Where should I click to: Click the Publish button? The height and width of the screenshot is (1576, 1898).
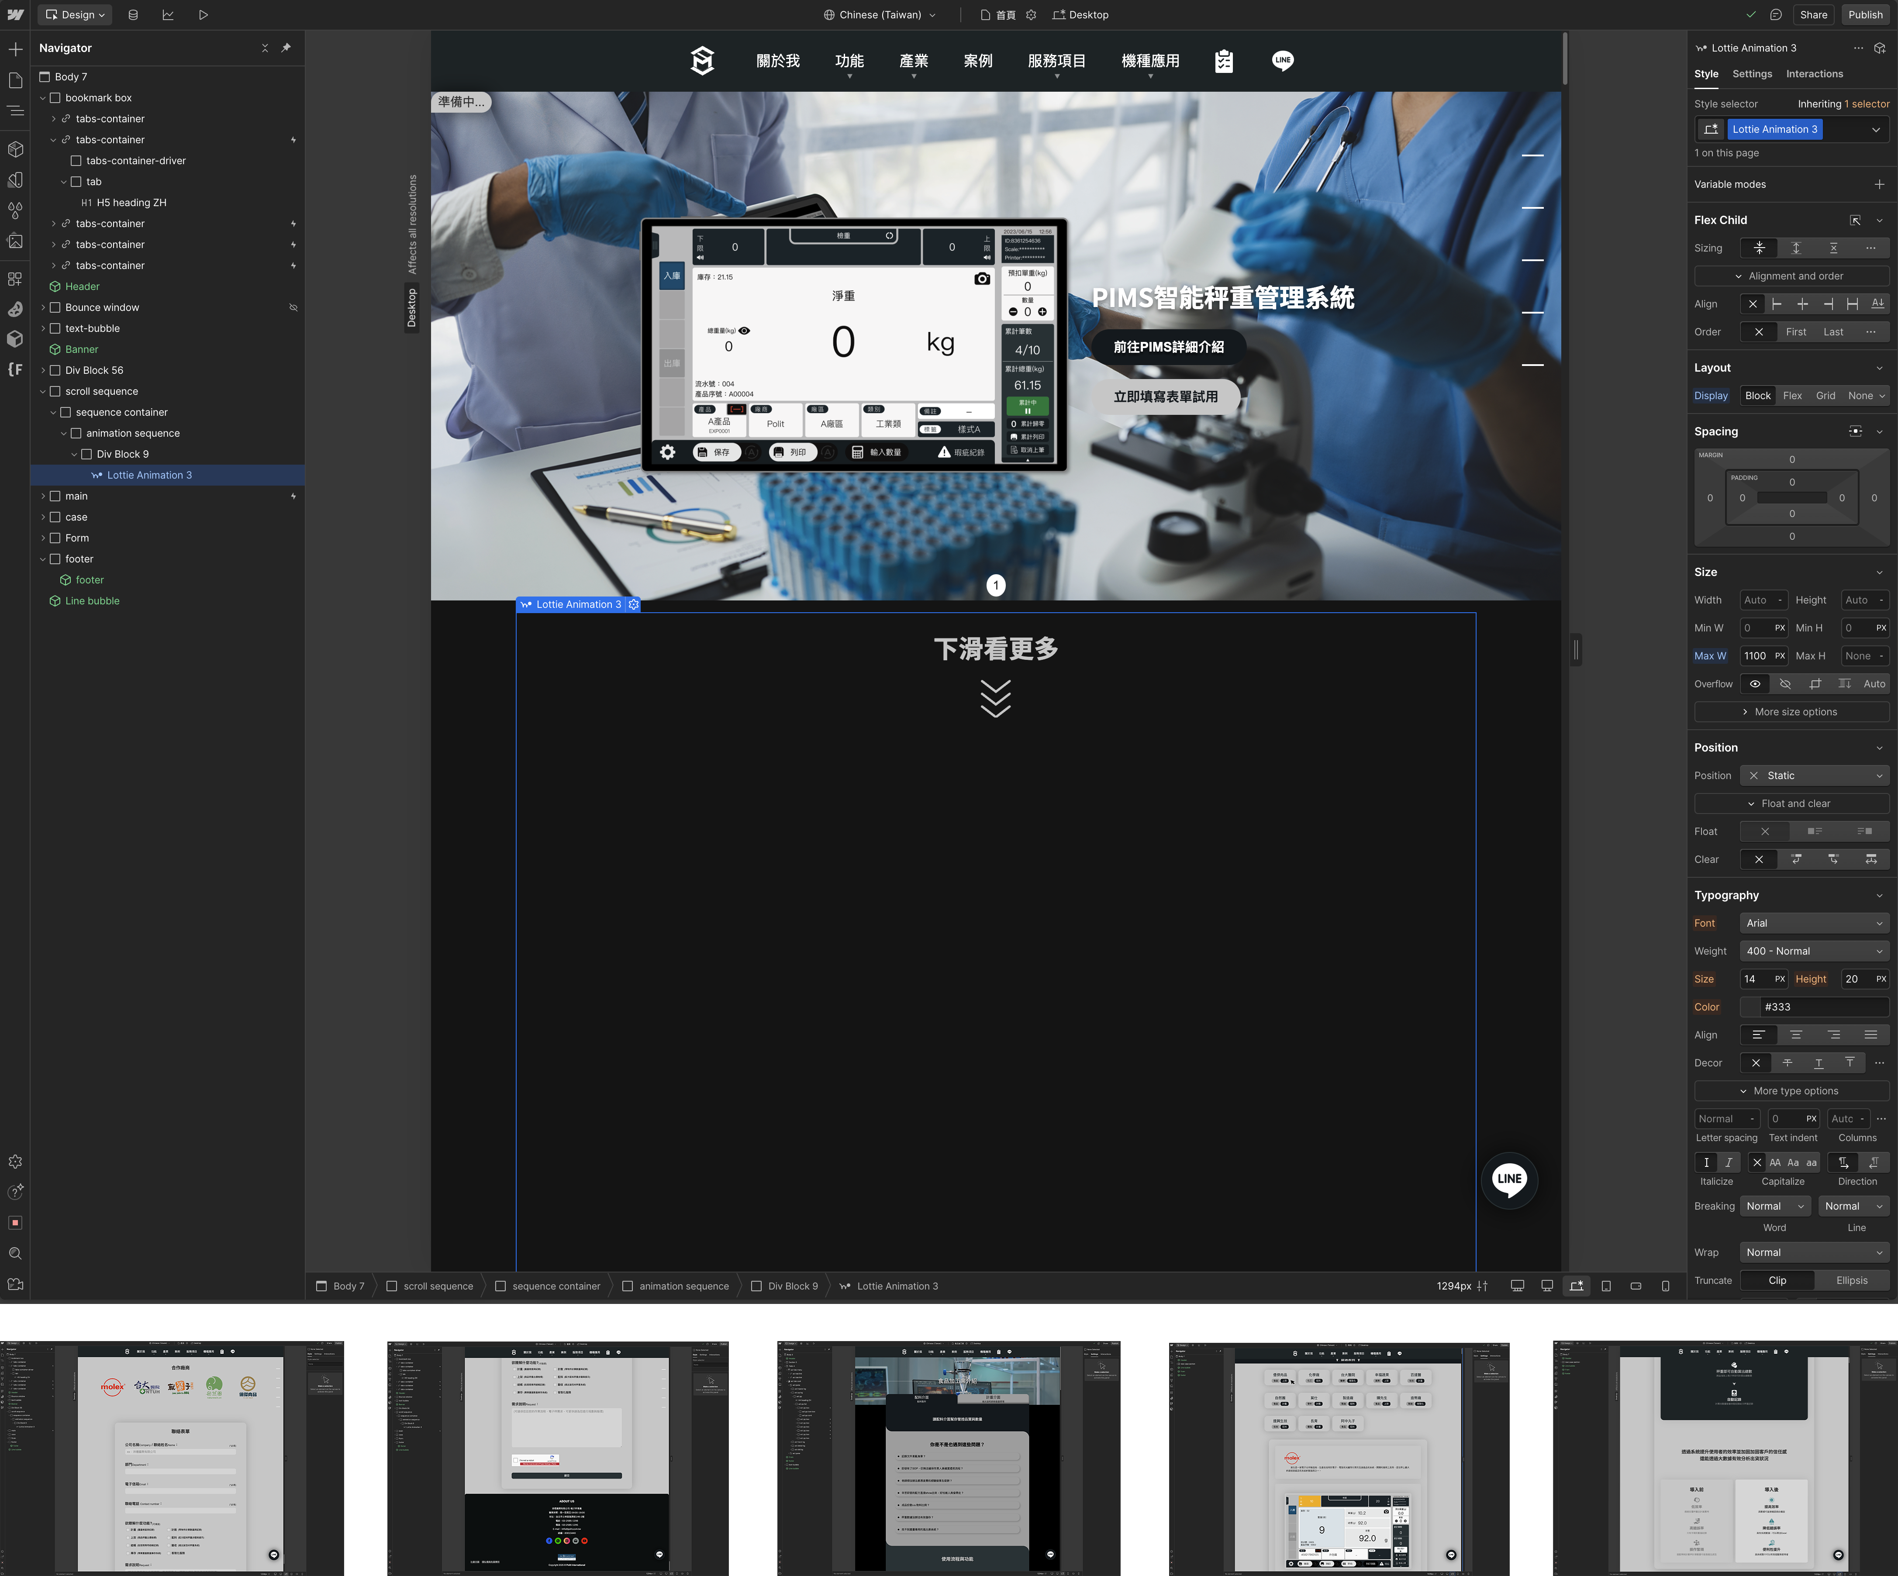[1864, 14]
